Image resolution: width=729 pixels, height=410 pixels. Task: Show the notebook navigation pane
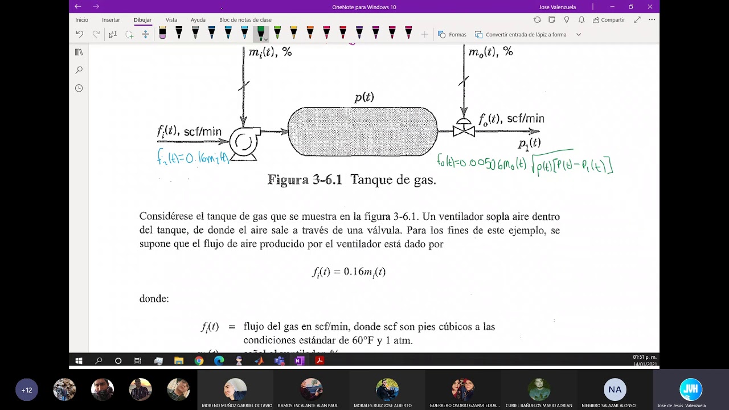(79, 52)
